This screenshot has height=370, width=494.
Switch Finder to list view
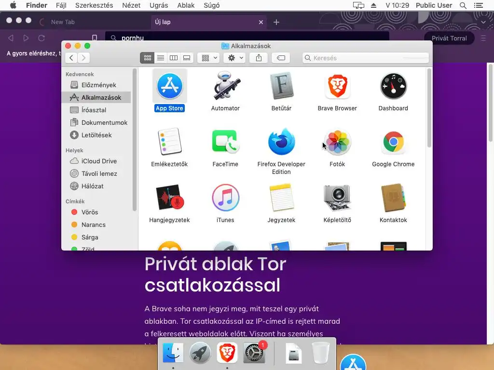pos(161,58)
